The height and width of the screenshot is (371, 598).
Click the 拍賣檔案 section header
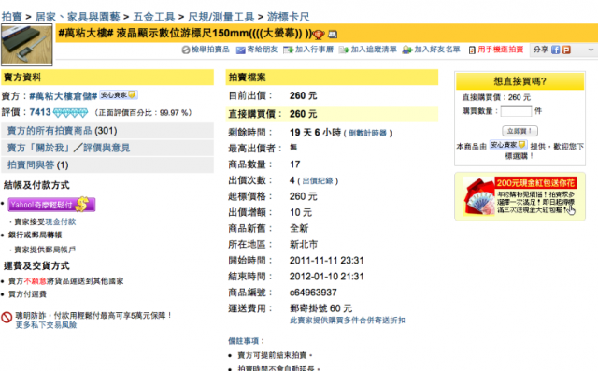point(332,78)
